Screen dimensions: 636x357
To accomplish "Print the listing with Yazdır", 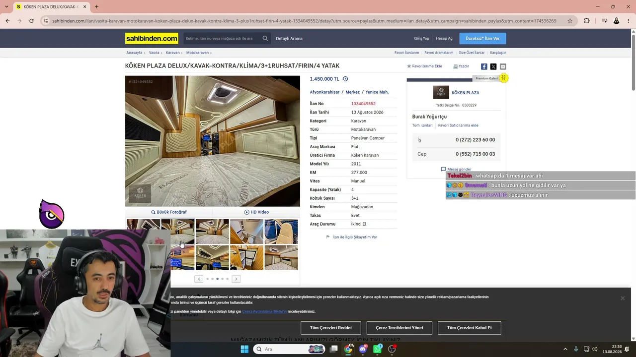I will pos(461,66).
